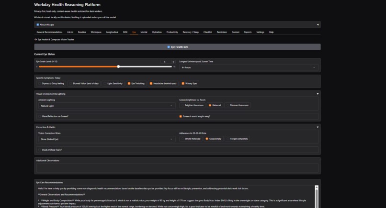Image resolution: width=386 pixels, height=208 pixels.
Task: Uncheck Headache (behind eyes) symptom
Action: (151, 84)
